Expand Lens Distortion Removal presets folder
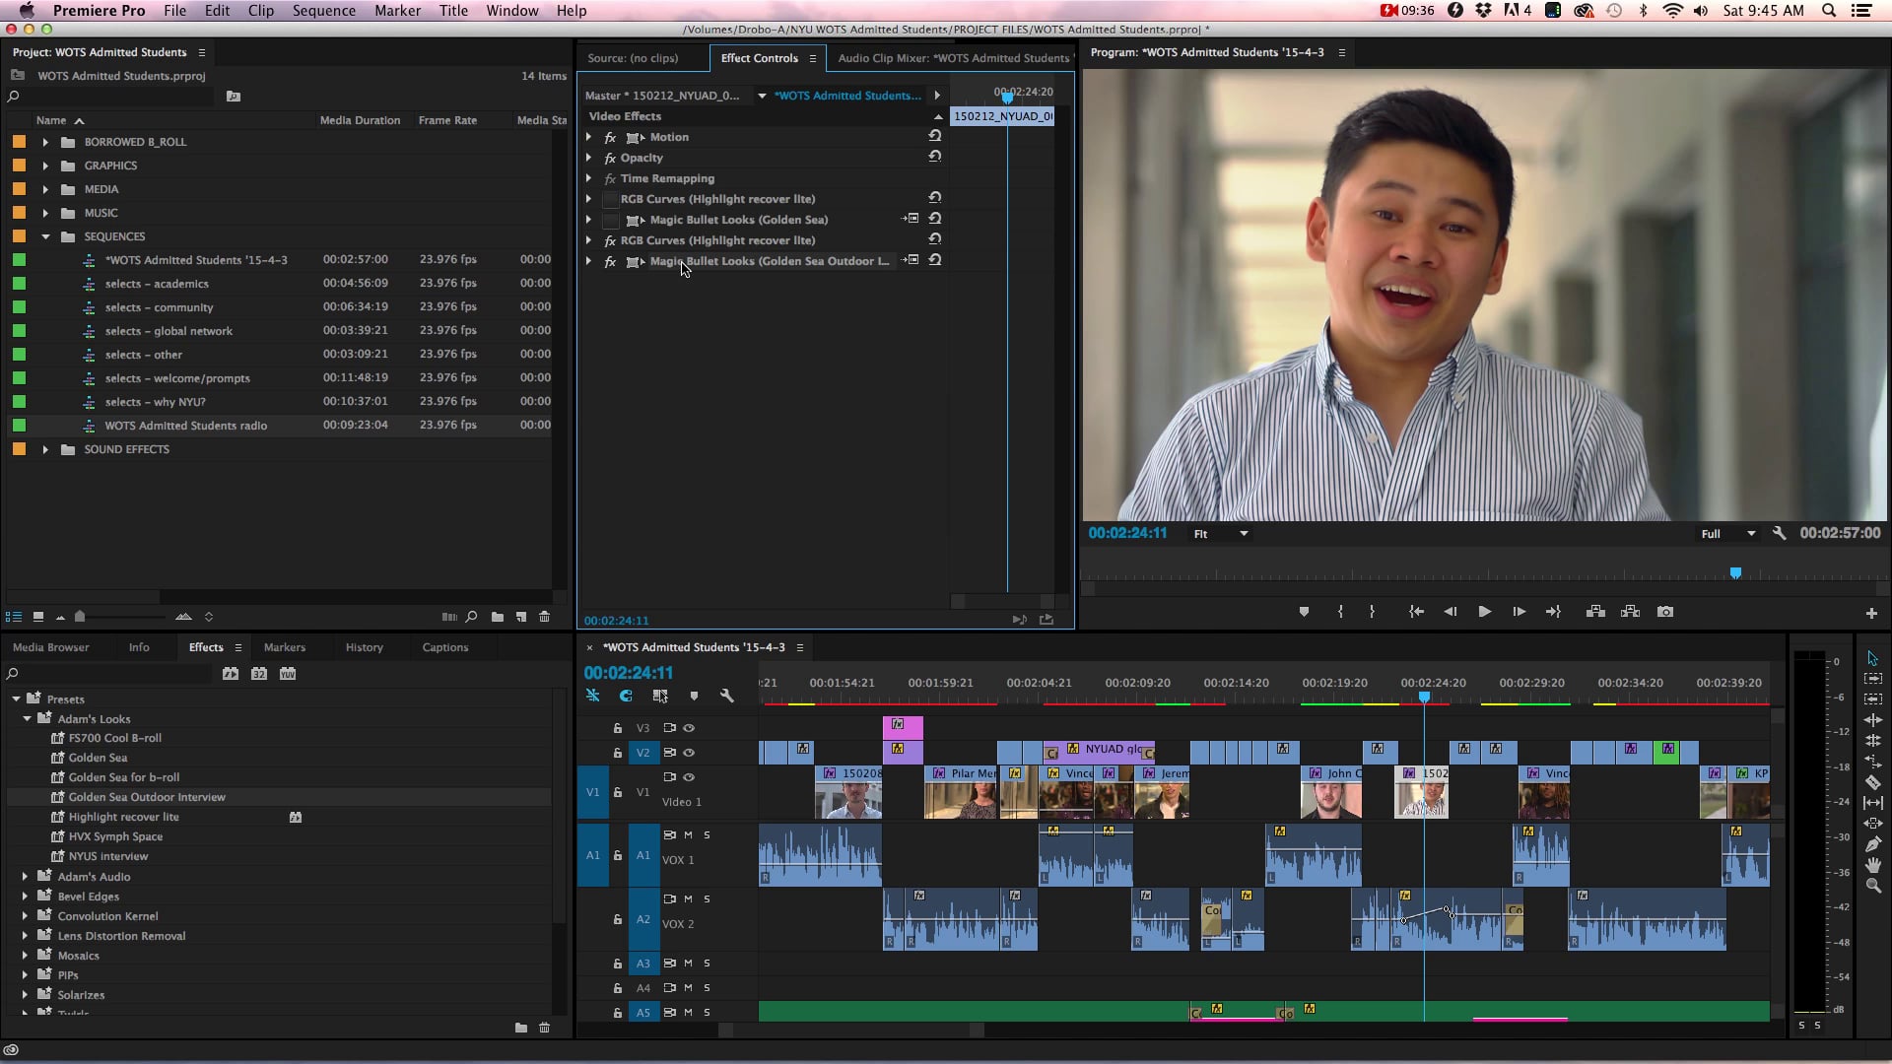This screenshot has height=1064, width=1892. click(x=25, y=936)
